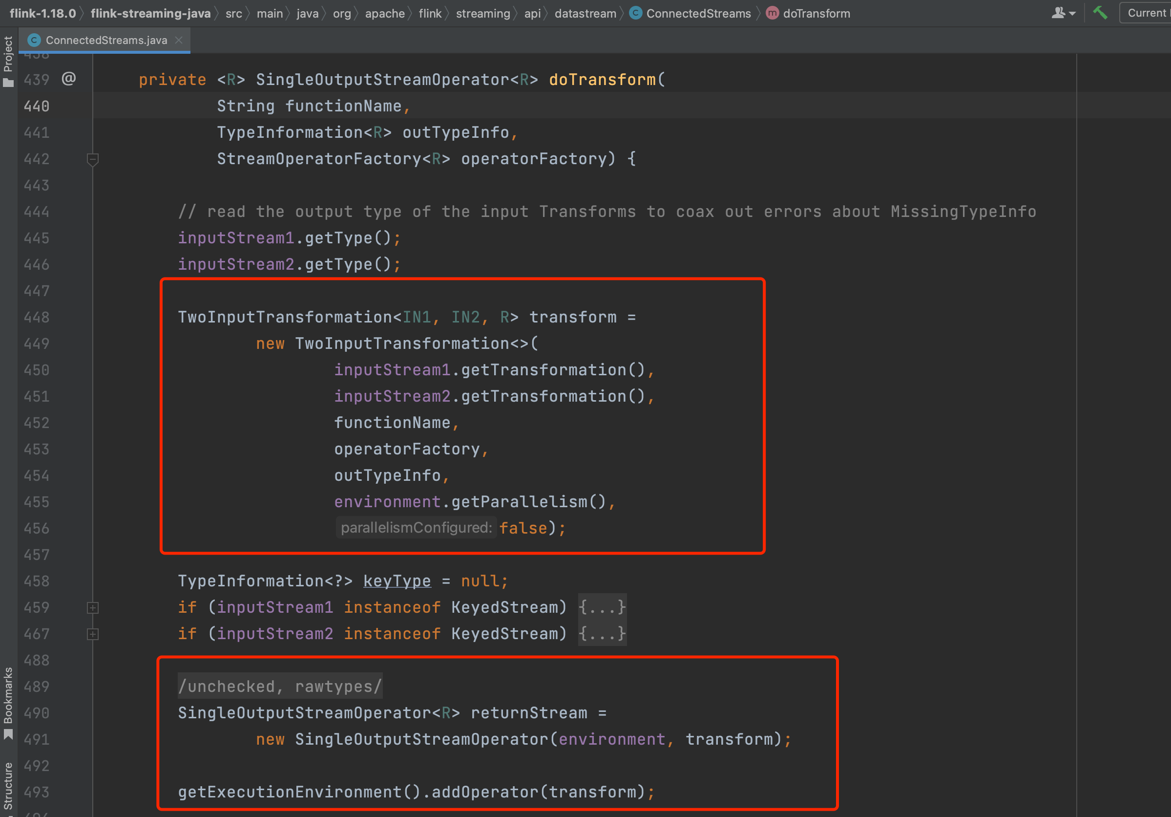
Task: Click the datastream breadcrumb segment
Action: [585, 13]
